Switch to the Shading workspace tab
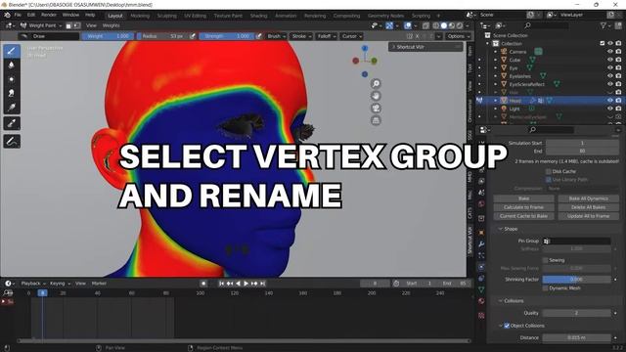The height and width of the screenshot is (352, 626). point(258,16)
